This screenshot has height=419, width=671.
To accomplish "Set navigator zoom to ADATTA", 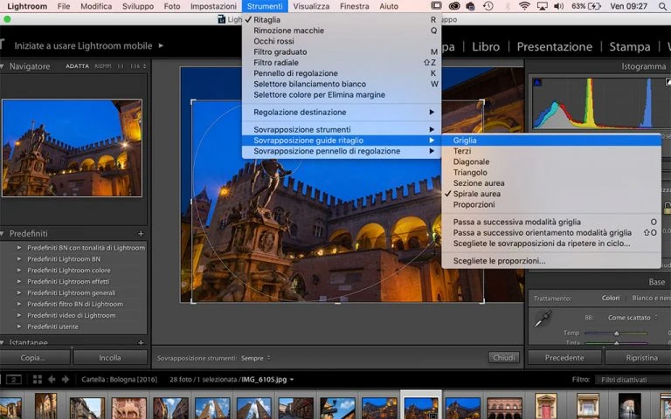I will (x=77, y=66).
